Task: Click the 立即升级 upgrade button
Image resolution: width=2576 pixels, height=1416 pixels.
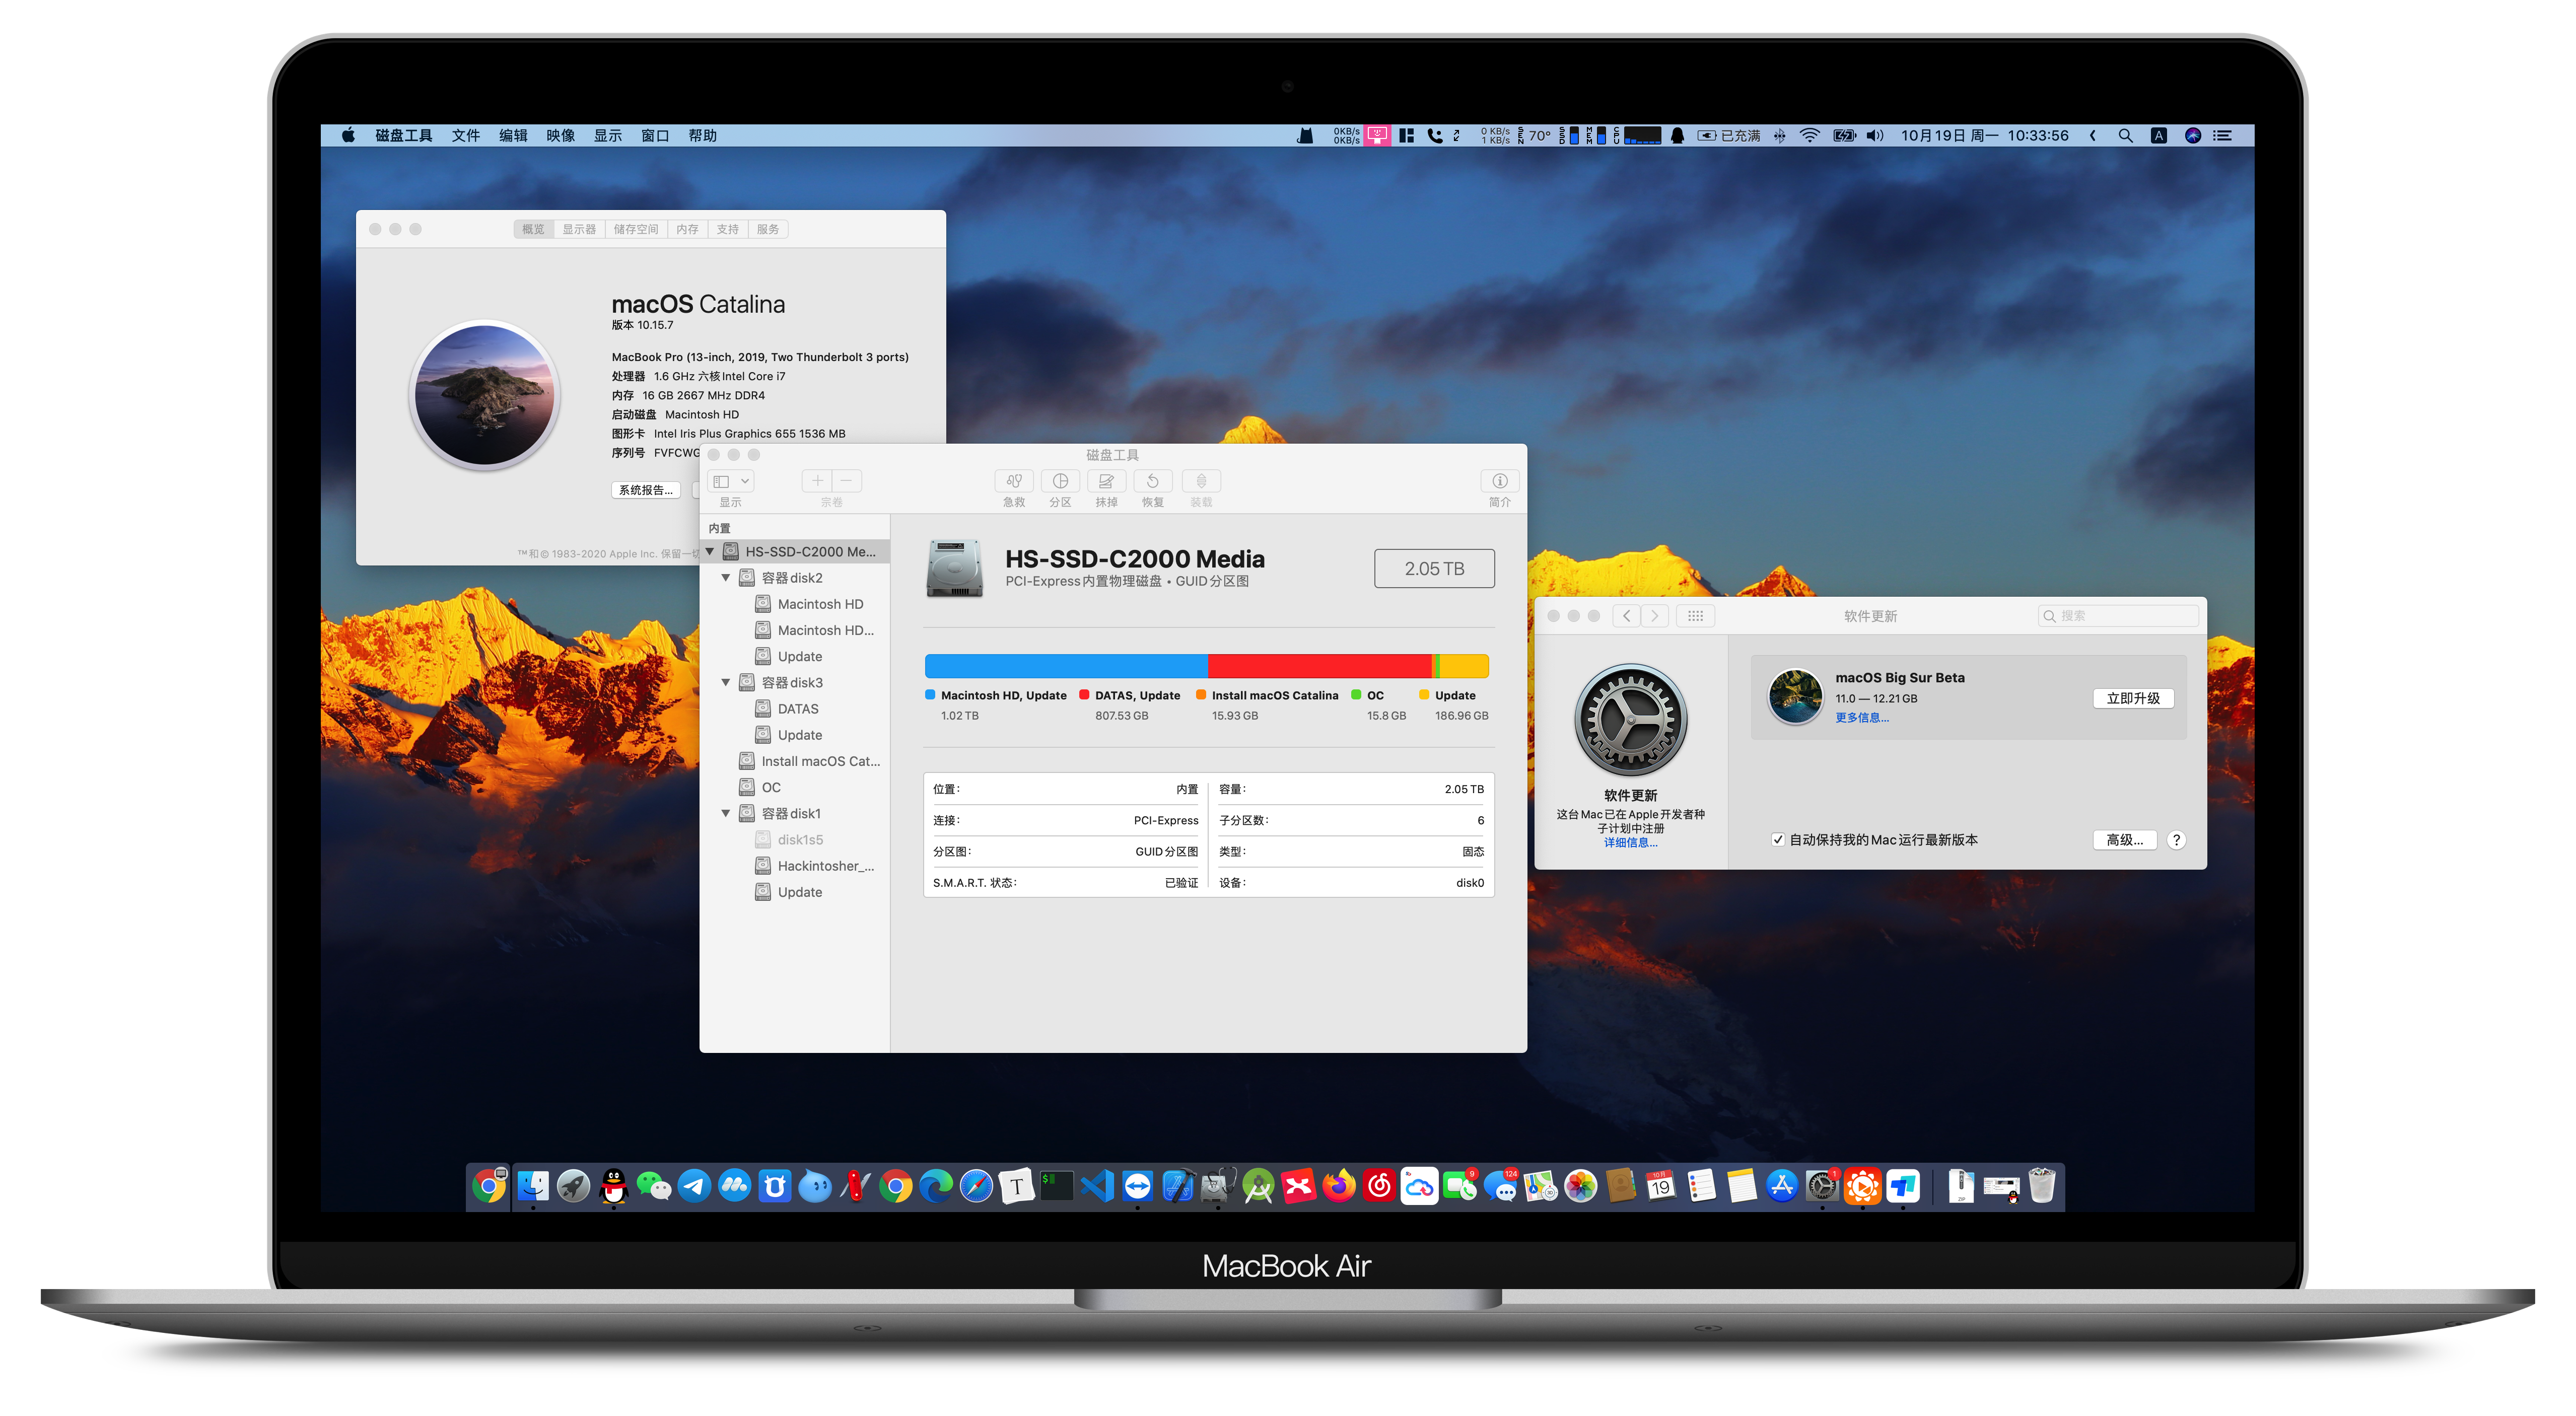Action: click(2133, 699)
